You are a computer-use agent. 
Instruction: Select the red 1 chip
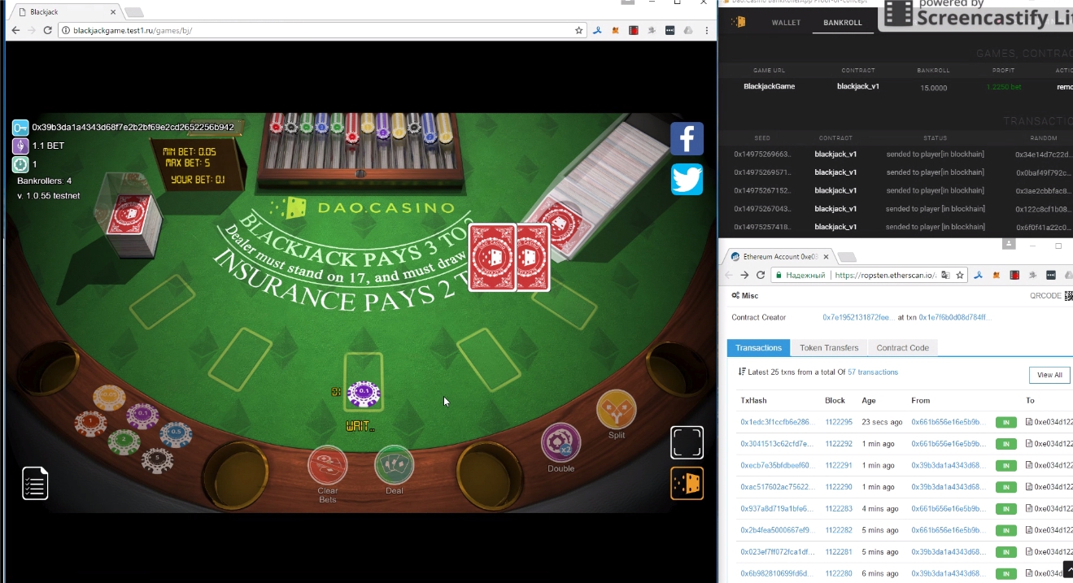[x=90, y=422]
